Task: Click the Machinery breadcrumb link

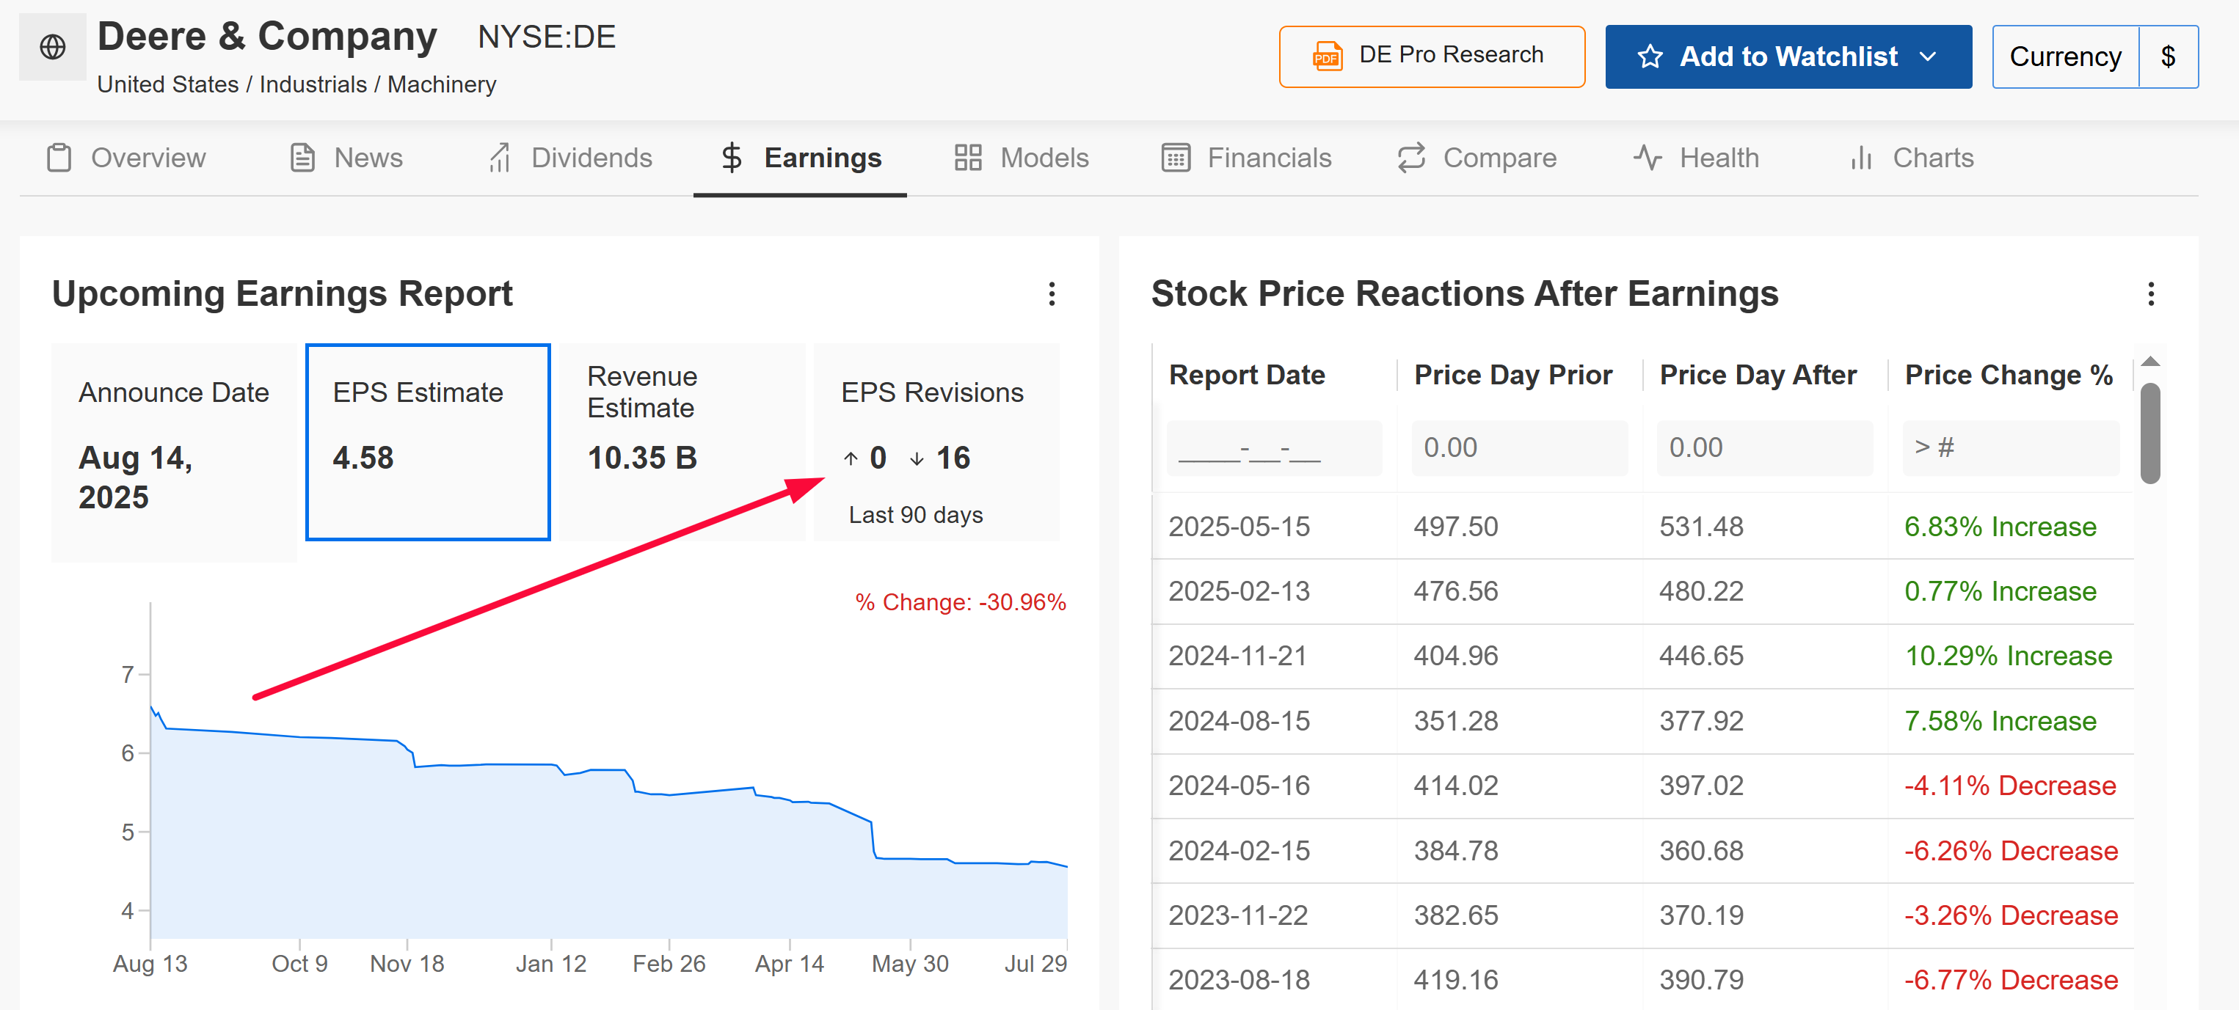Action: click(442, 84)
